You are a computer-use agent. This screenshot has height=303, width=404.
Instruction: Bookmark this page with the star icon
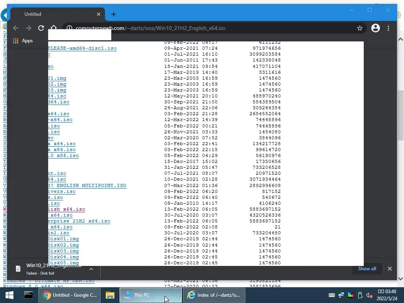click(360, 28)
